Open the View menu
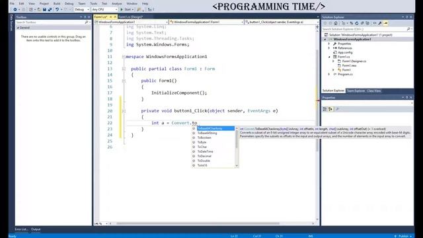 click(32, 3)
